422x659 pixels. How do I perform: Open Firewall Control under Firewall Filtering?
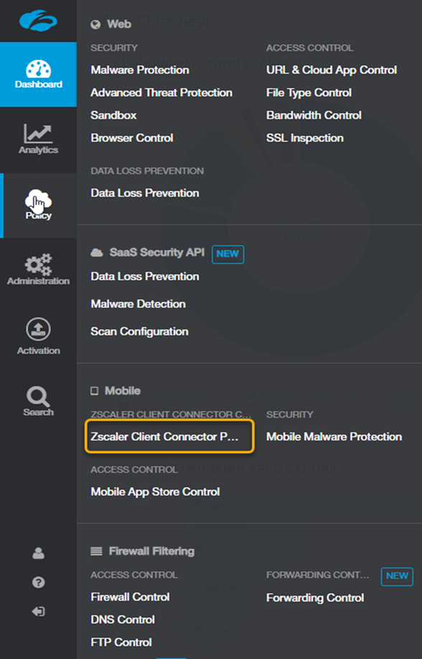pos(130,597)
